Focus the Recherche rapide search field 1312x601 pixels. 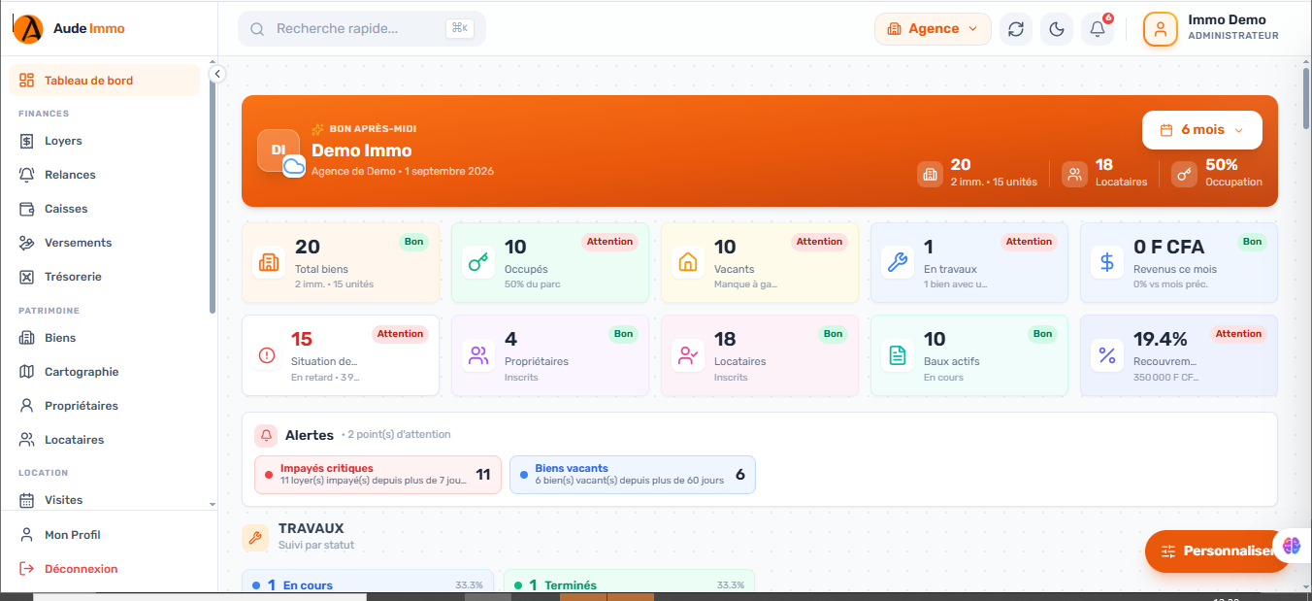361,29
